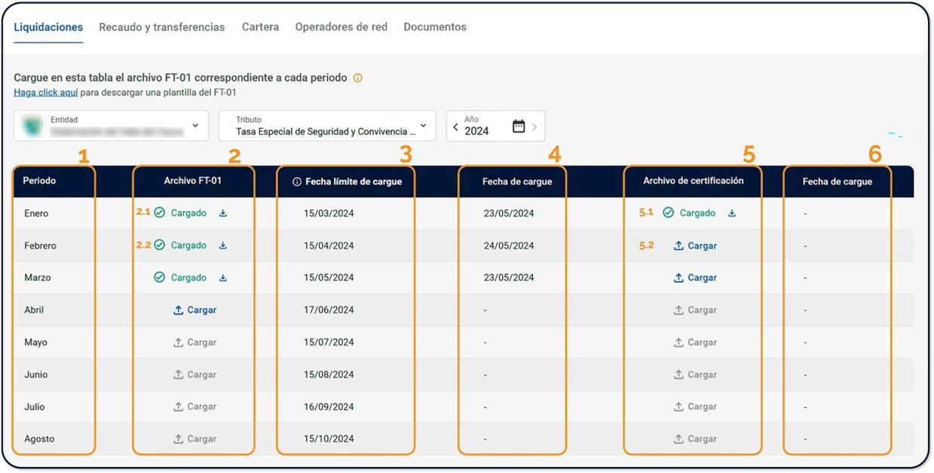Download Marzo FT-01 file via download icon
Image resolution: width=934 pixels, height=473 pixels.
(223, 278)
